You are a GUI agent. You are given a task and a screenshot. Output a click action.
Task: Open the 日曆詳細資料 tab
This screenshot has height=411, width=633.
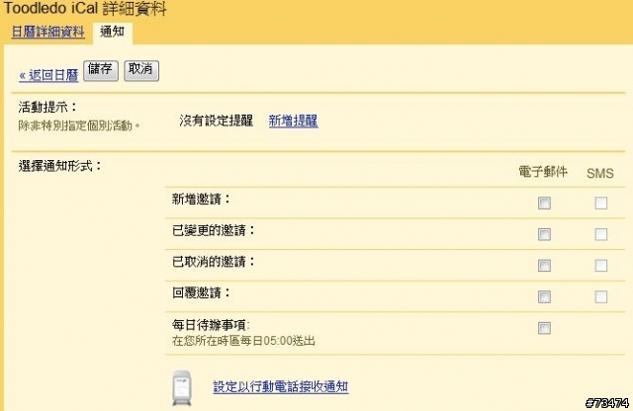coord(48,32)
